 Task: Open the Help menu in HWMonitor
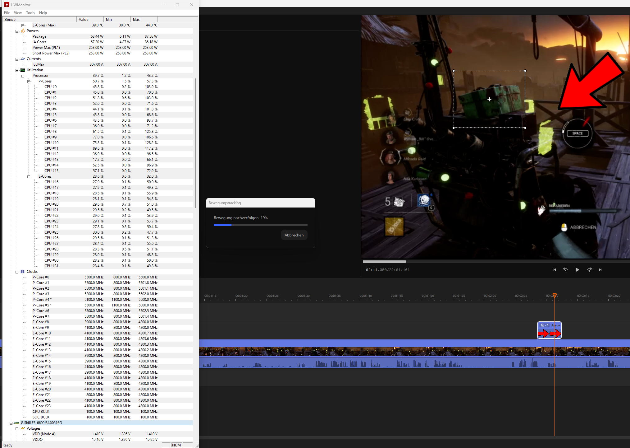point(43,13)
